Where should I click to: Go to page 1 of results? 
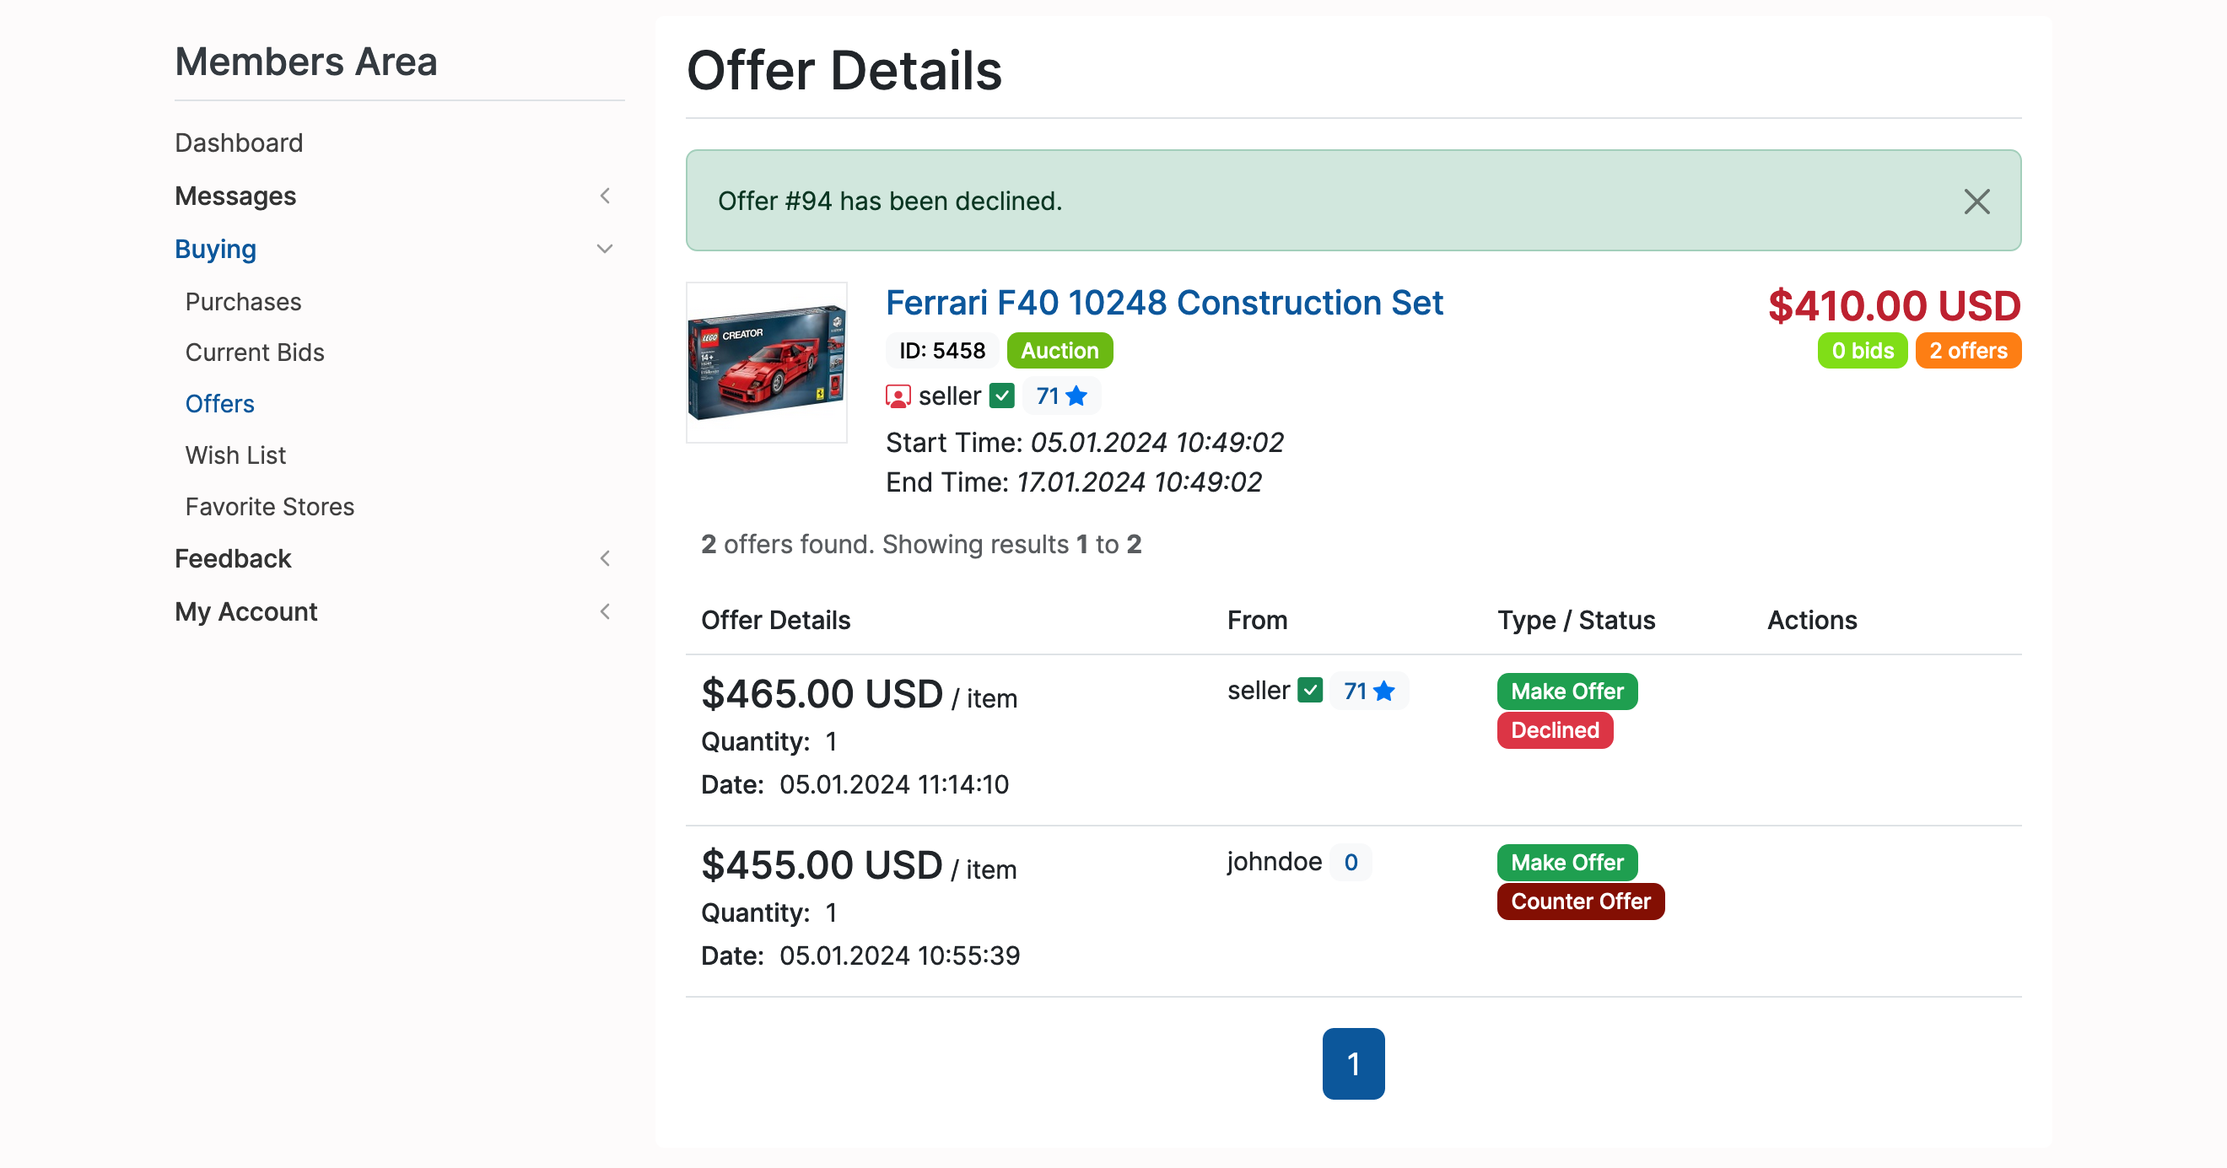click(1353, 1063)
